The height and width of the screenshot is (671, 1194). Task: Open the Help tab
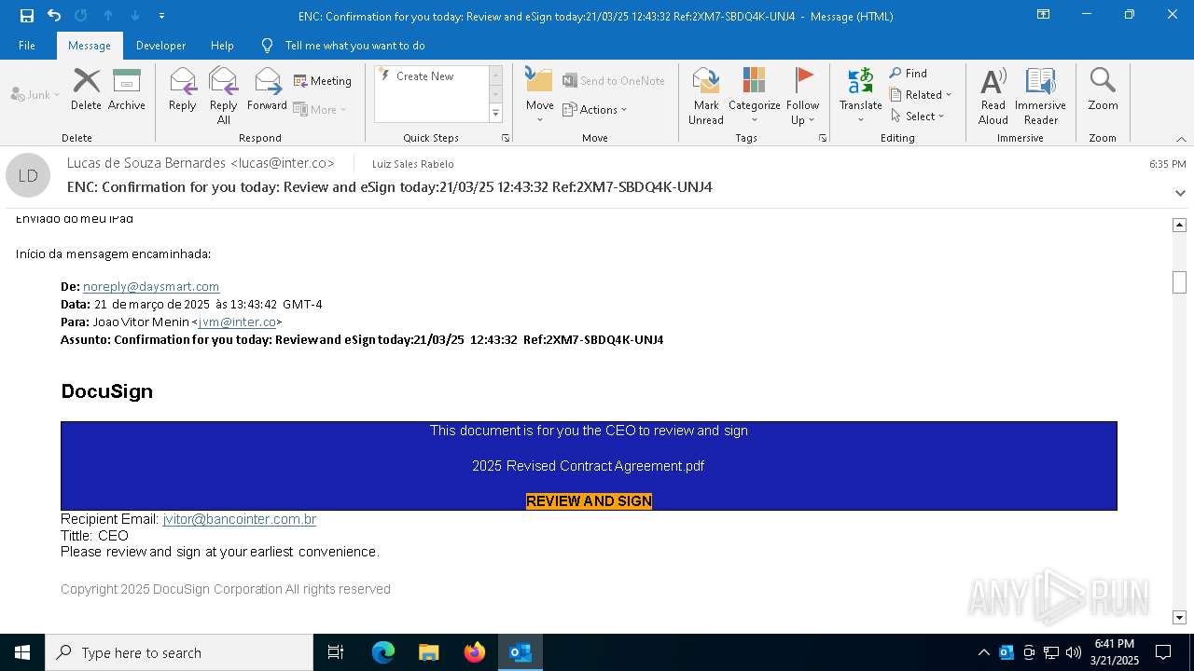click(x=222, y=46)
